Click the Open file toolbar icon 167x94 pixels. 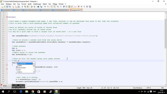(4, 7)
